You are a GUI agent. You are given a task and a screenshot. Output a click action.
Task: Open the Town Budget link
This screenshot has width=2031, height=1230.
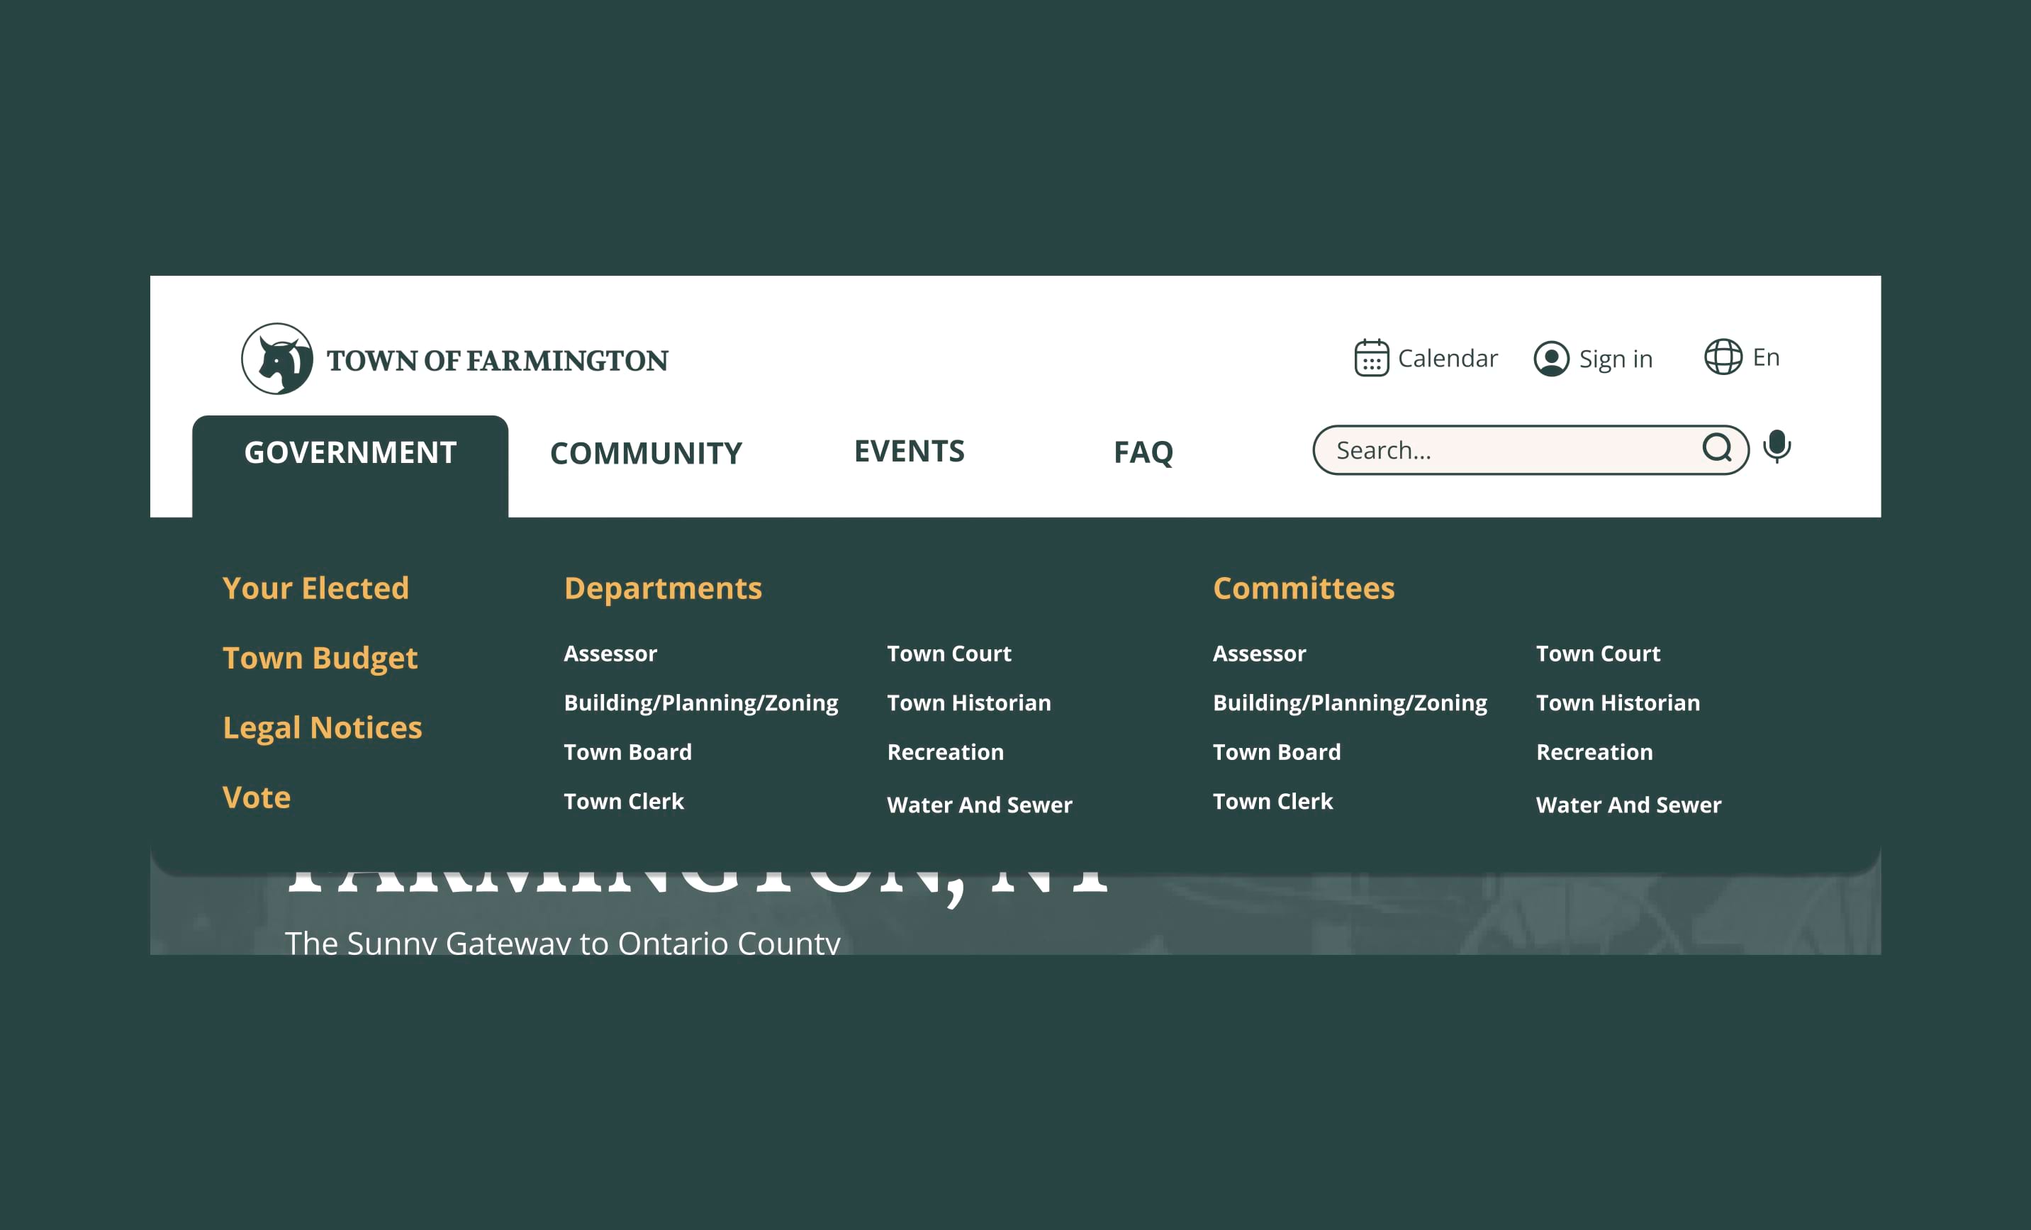pos(320,658)
